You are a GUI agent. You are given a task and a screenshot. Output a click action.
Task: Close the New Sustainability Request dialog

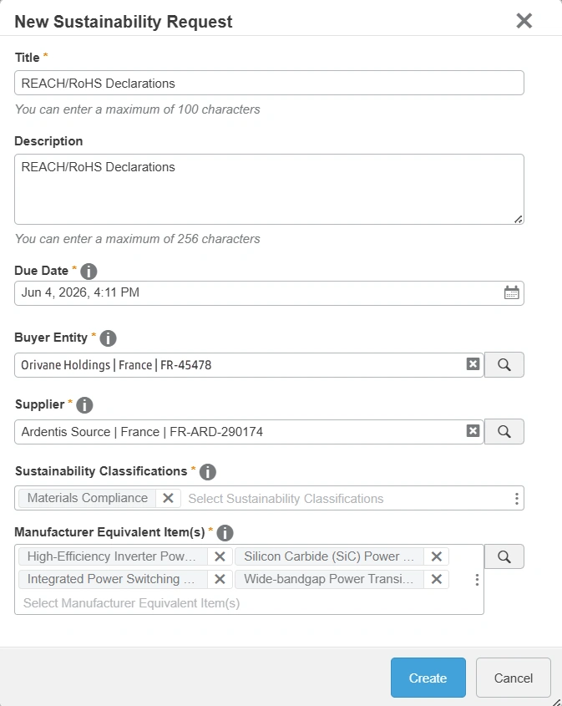[x=524, y=21]
